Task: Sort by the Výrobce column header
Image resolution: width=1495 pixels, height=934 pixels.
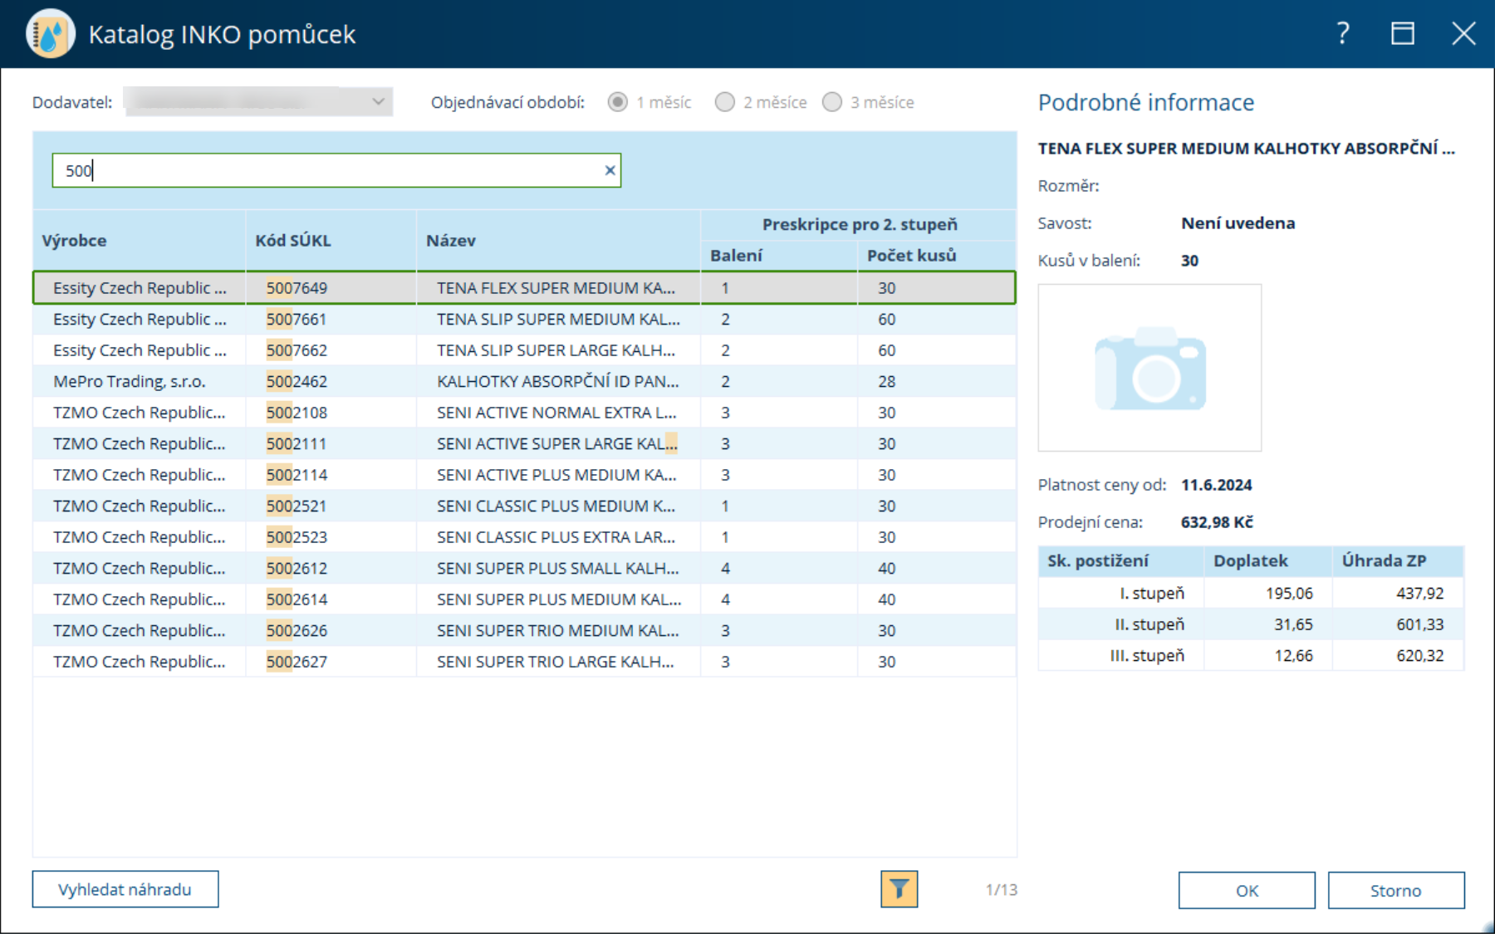Action: coord(140,240)
